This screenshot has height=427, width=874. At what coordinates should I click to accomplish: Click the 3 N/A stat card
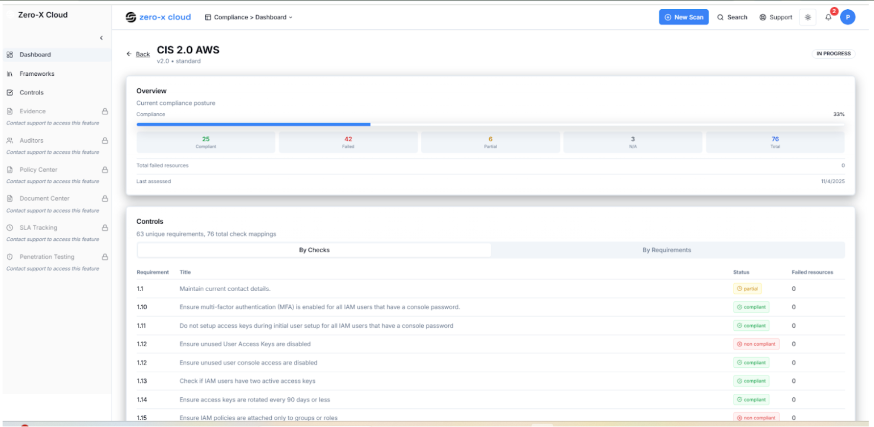click(633, 142)
